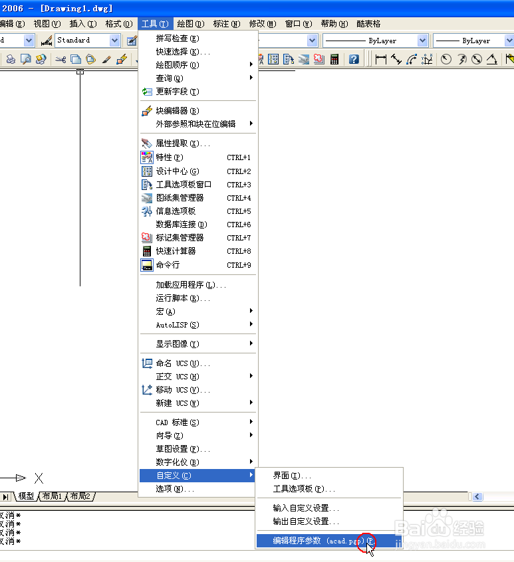The width and height of the screenshot is (514, 562).
Task: Expand 外部参照和块在位编辑 submenu
Action: [198, 124]
